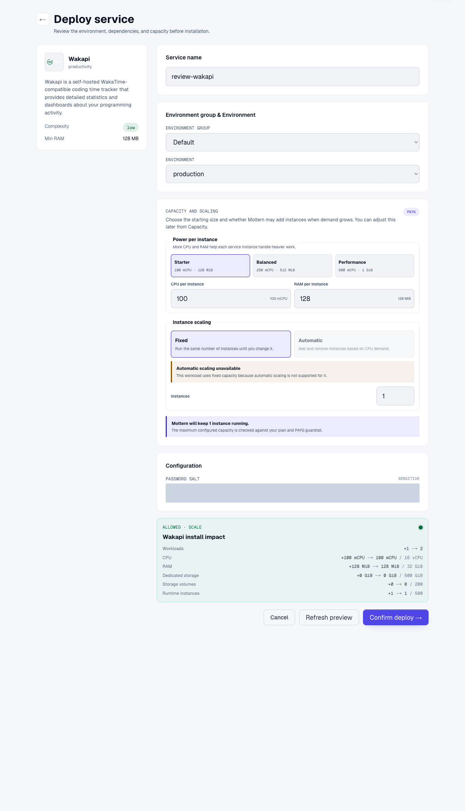Choose Fixed instance scaling

pos(231,344)
